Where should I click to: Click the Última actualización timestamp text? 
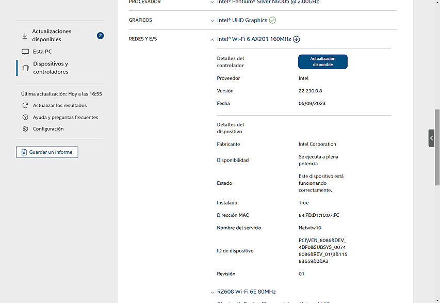[x=61, y=94]
